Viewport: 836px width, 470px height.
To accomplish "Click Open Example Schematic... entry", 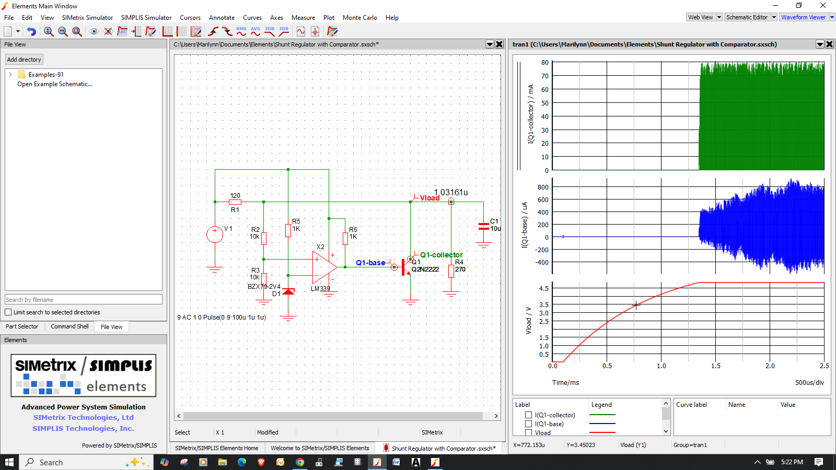I will (55, 84).
